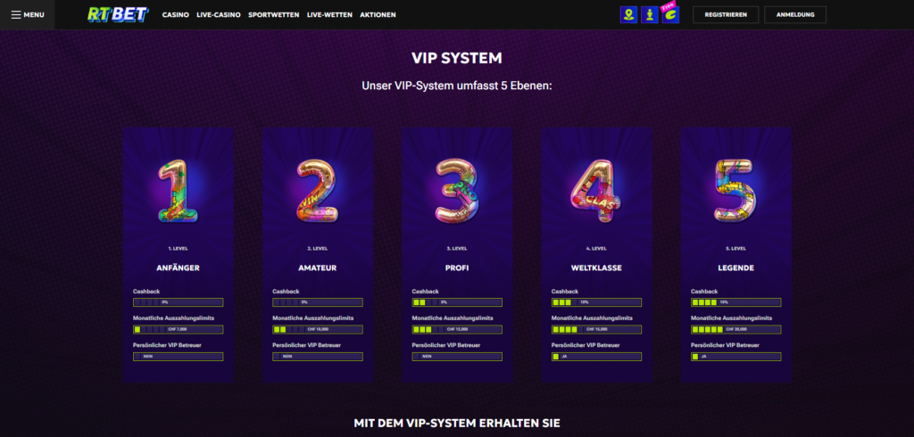
Task: Select the number 5 balloon image
Action: tap(735, 191)
